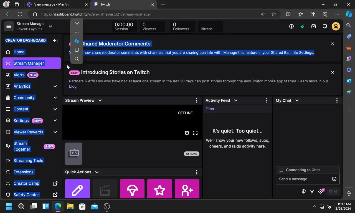Screen dimensions: 355x213
Task: Open the whispers chat bubble icon
Action: (324, 26)
